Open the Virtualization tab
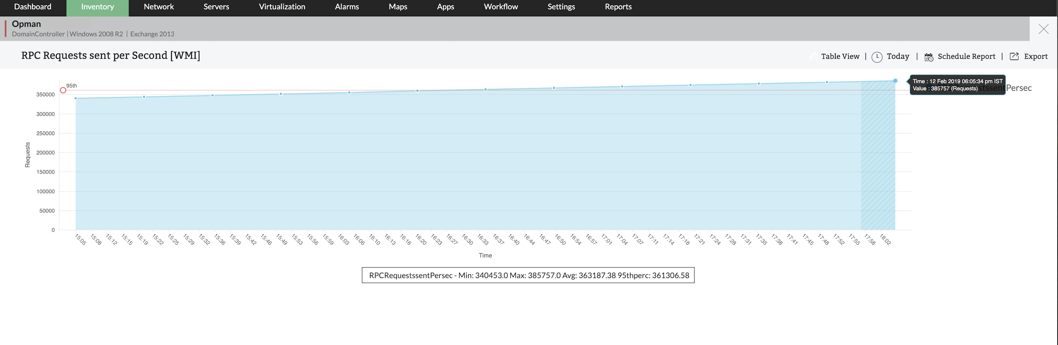Screen dimensions: 1058x345 point(282,6)
